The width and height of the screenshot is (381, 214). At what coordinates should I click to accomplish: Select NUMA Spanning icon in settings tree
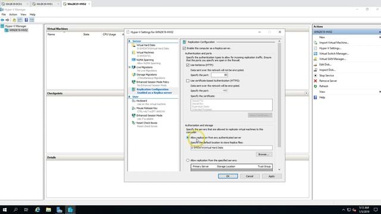coord(133,60)
